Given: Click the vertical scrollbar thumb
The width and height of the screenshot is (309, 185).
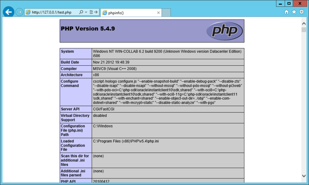Looking at the screenshot, I should pos(304,29).
